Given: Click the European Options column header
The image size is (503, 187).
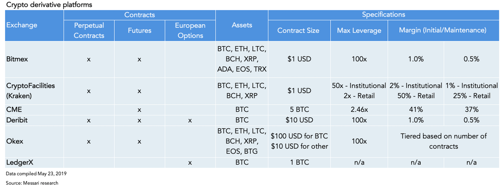Looking at the screenshot, I should pos(190,31).
